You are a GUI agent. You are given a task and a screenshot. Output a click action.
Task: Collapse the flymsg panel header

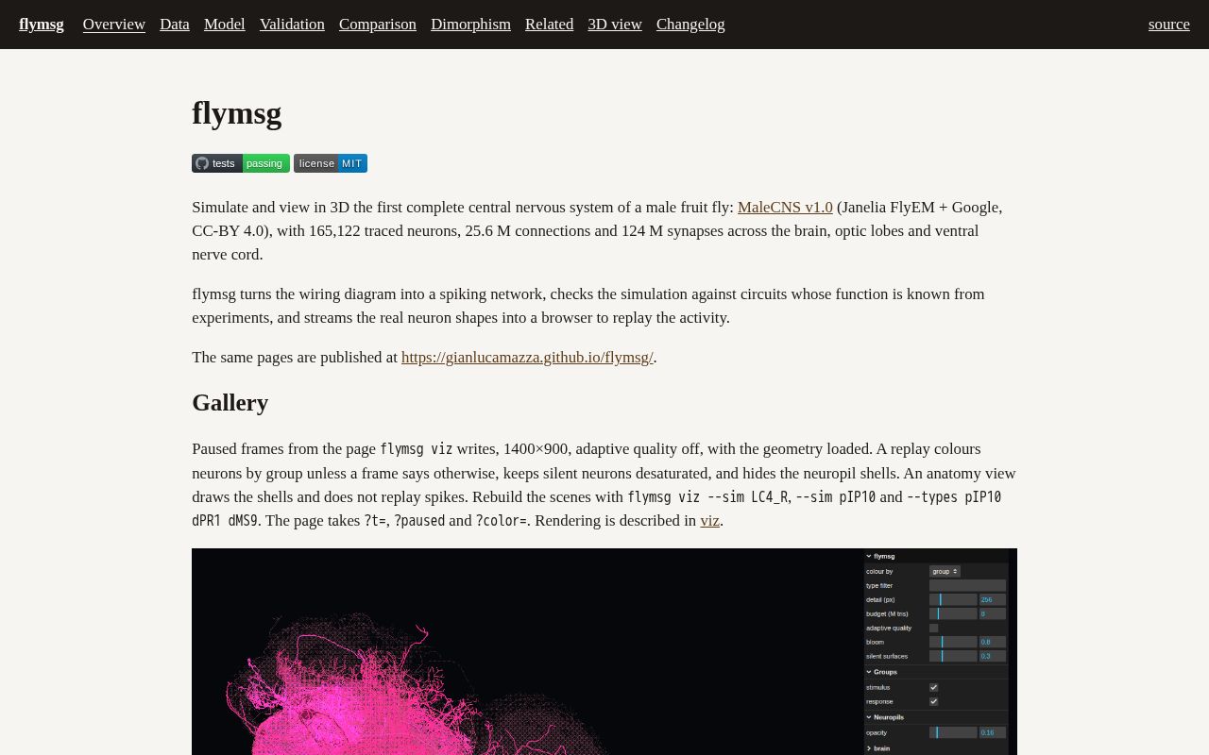tap(936, 556)
